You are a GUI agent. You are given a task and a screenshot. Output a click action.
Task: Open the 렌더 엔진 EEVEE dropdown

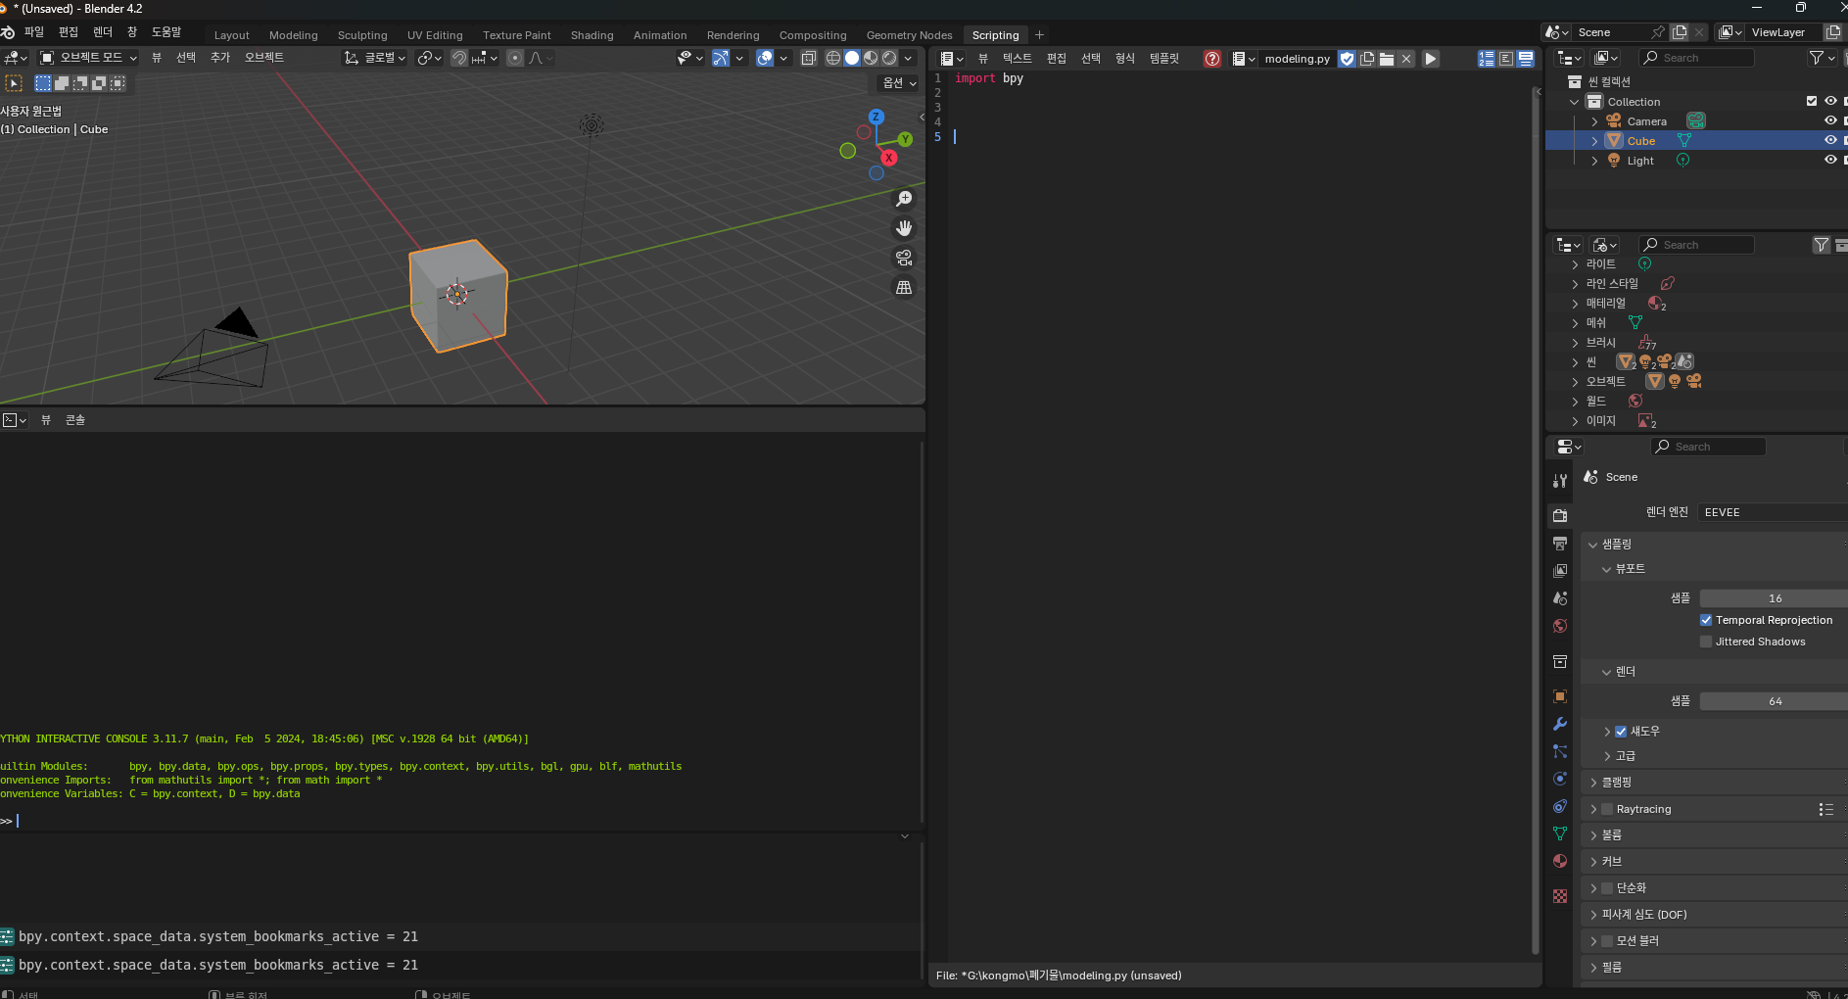[x=1773, y=512]
